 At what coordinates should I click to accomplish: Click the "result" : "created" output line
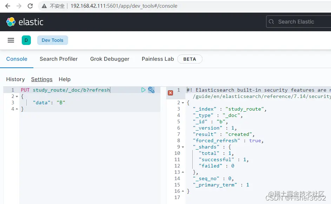click(224, 134)
